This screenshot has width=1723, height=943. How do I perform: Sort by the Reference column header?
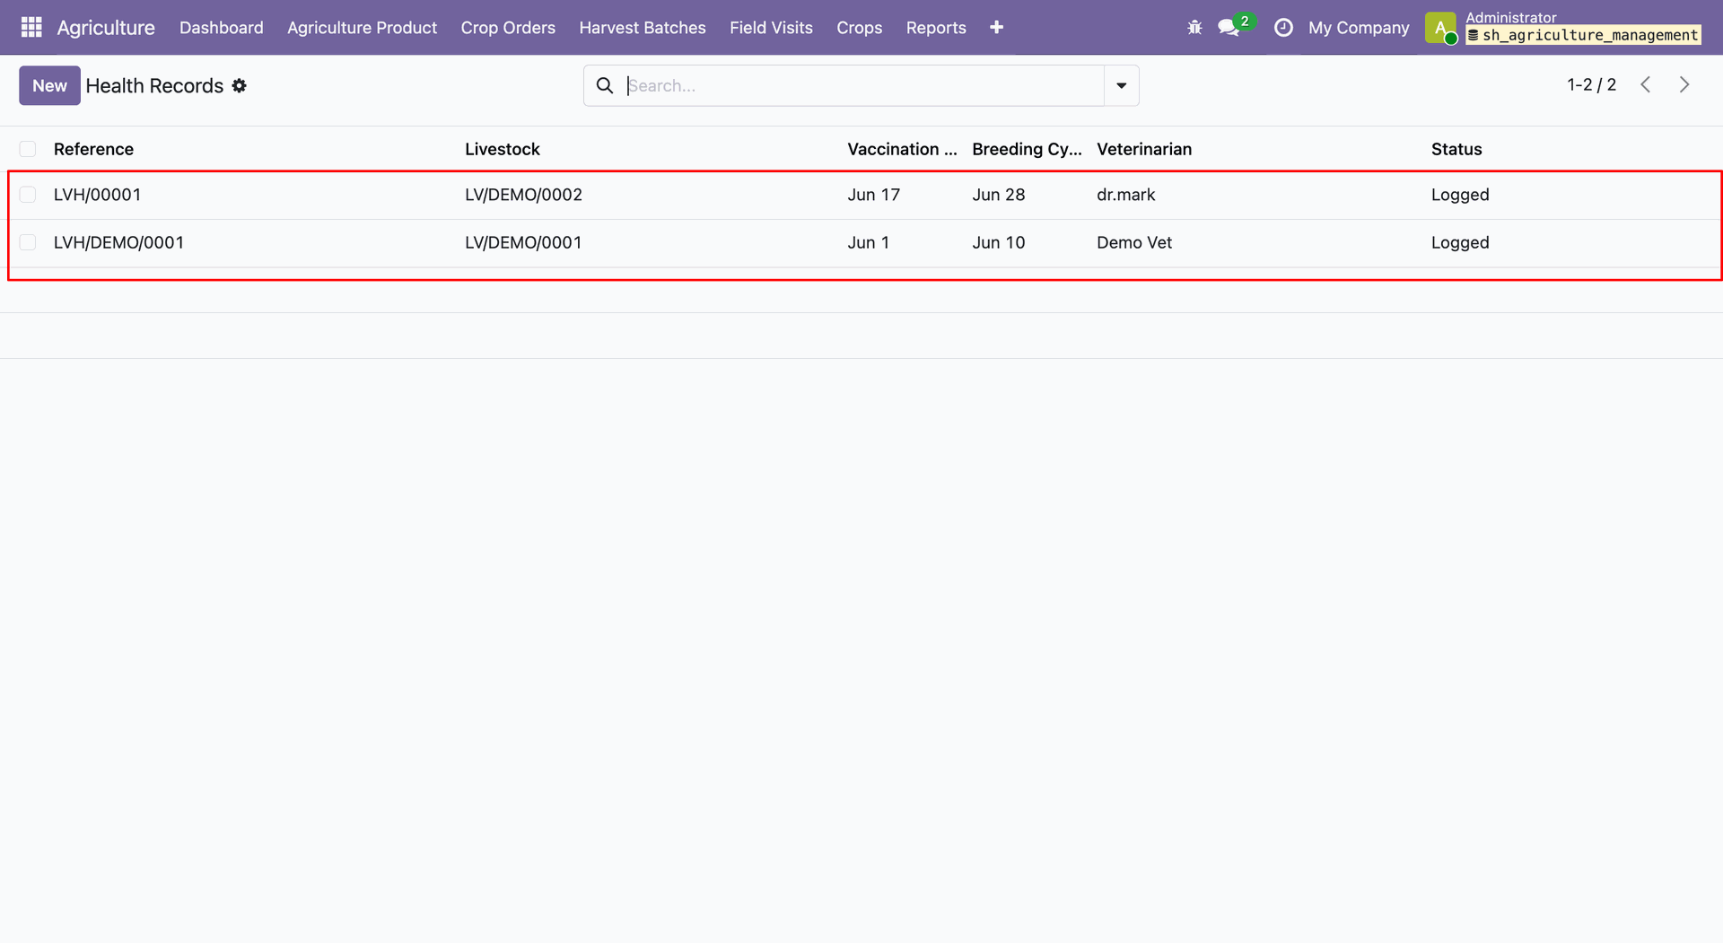pos(93,149)
